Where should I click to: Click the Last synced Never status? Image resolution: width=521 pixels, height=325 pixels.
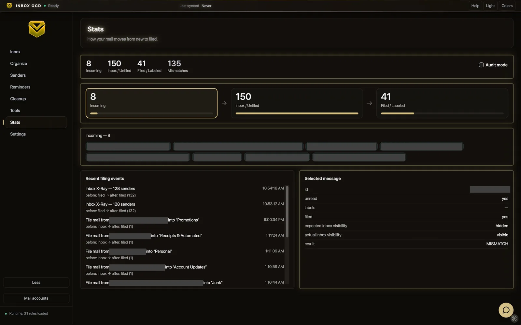195,6
